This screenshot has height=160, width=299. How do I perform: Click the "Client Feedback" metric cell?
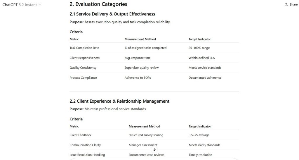point(80,135)
